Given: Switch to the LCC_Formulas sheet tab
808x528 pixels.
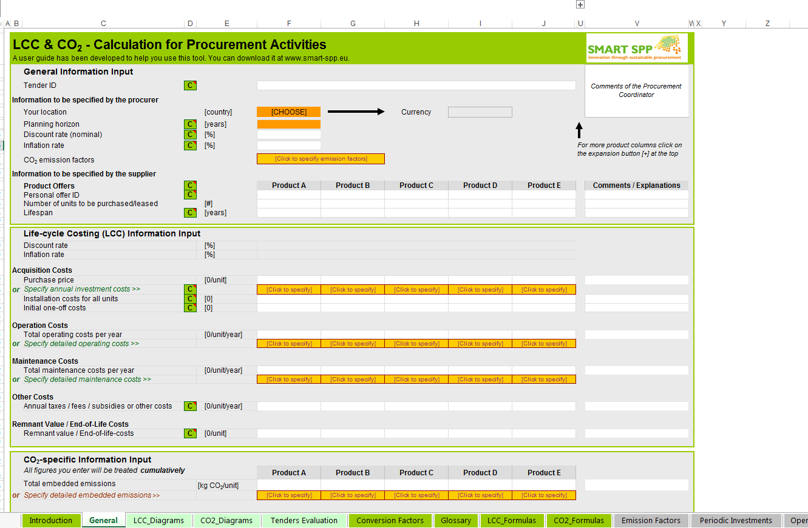Looking at the screenshot, I should tap(512, 520).
